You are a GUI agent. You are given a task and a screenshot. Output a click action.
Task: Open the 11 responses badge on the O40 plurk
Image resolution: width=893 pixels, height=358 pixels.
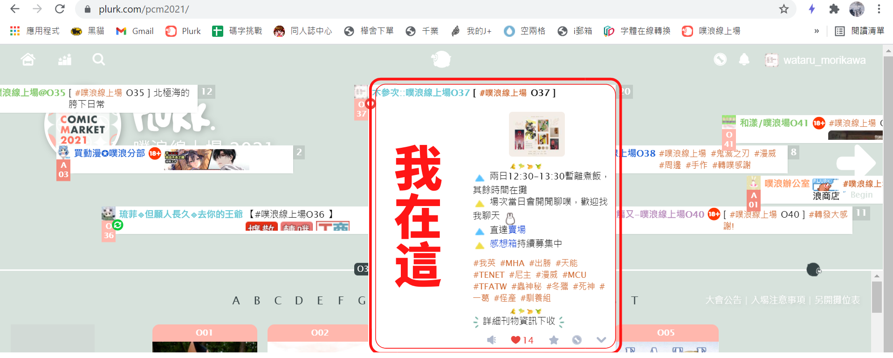[x=861, y=213]
